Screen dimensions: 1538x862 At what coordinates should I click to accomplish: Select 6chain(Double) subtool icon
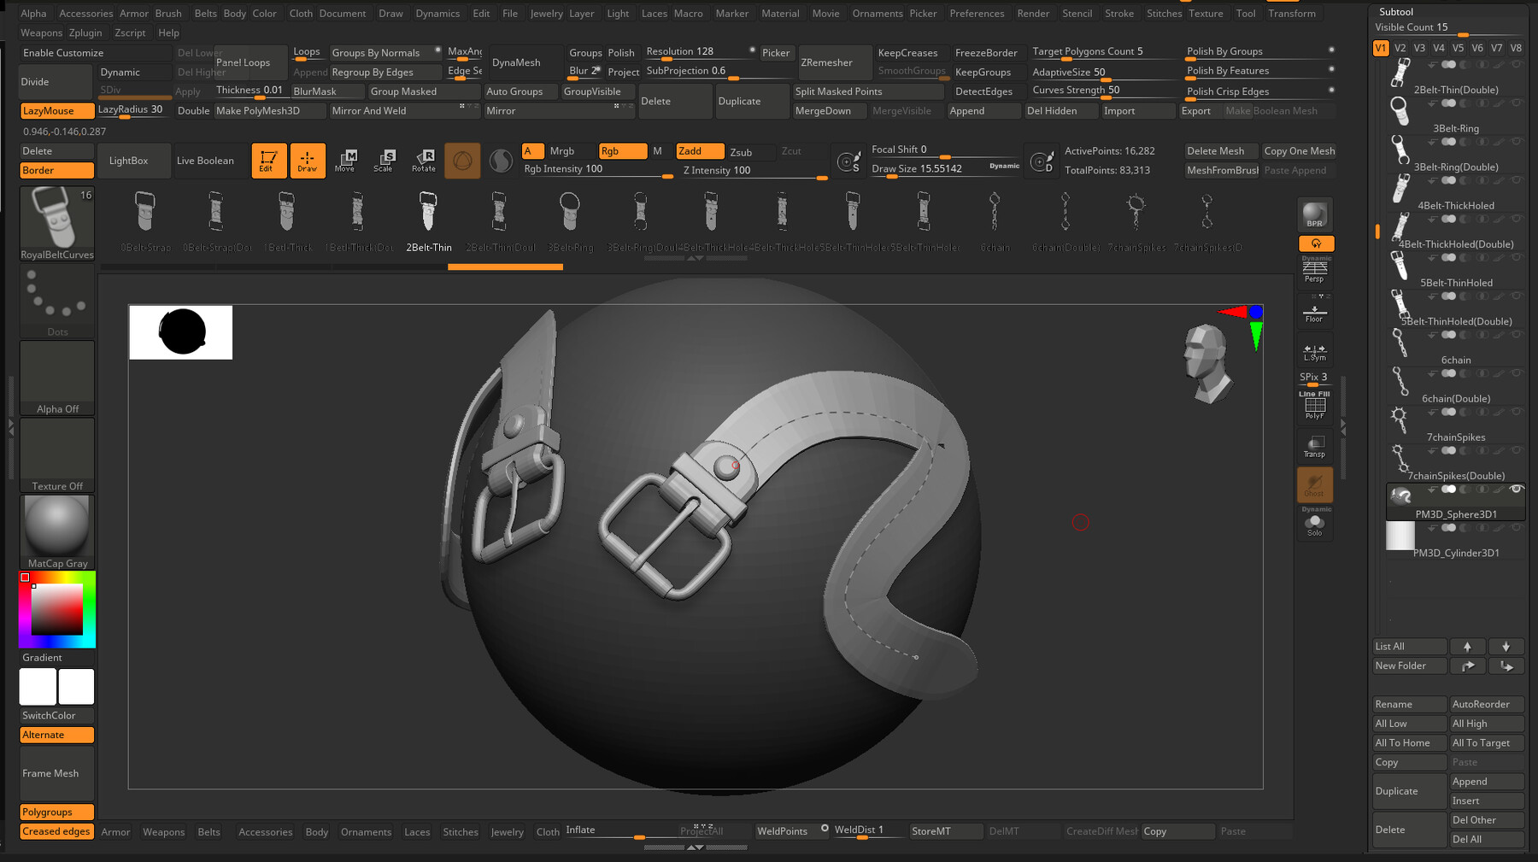[1400, 382]
